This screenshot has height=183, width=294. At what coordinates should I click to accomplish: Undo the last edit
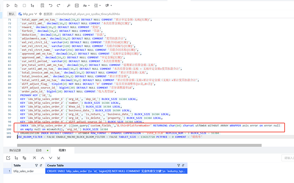(50, 6)
